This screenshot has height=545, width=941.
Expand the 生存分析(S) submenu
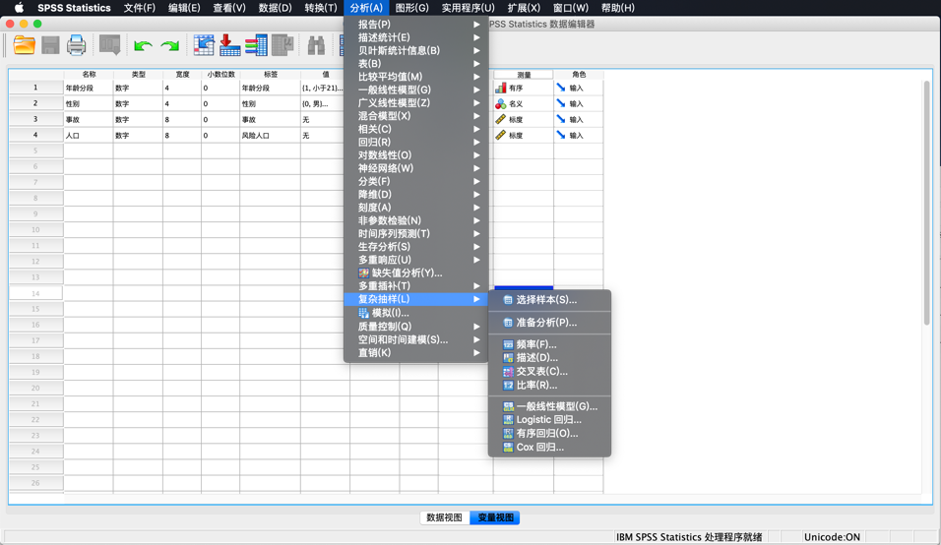pyautogui.click(x=416, y=247)
